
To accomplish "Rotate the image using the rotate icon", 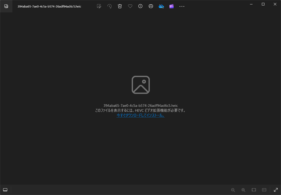I will [109, 6].
